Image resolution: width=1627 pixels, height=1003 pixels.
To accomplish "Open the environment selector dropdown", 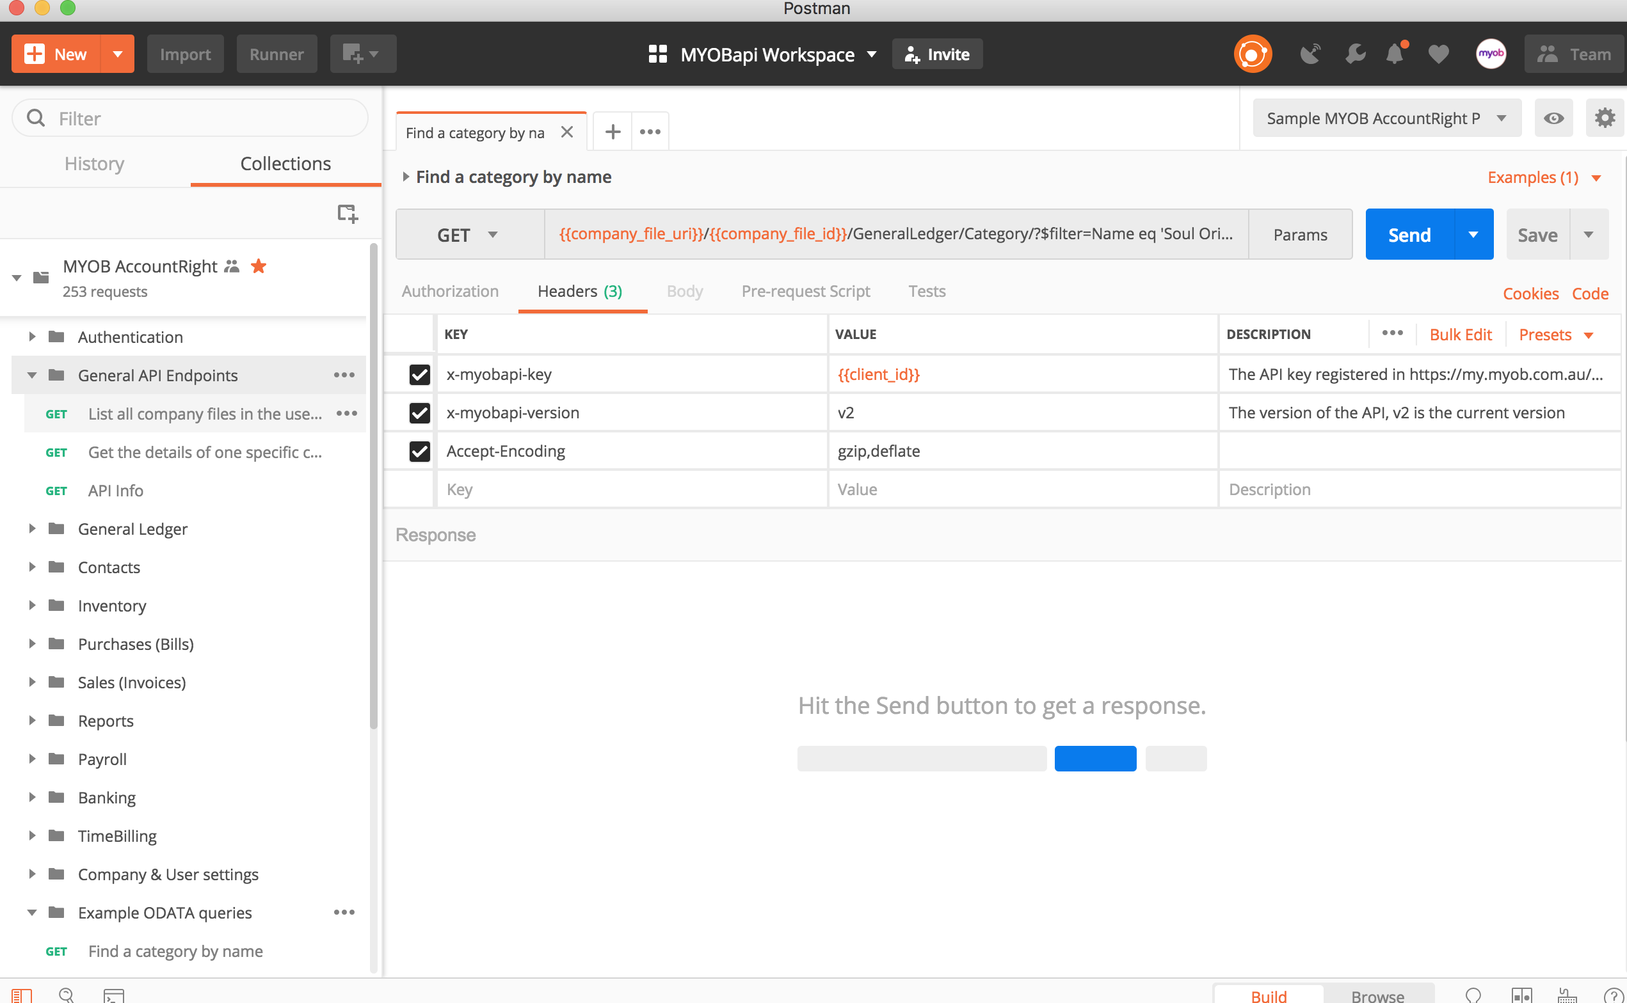I will 1387,118.
